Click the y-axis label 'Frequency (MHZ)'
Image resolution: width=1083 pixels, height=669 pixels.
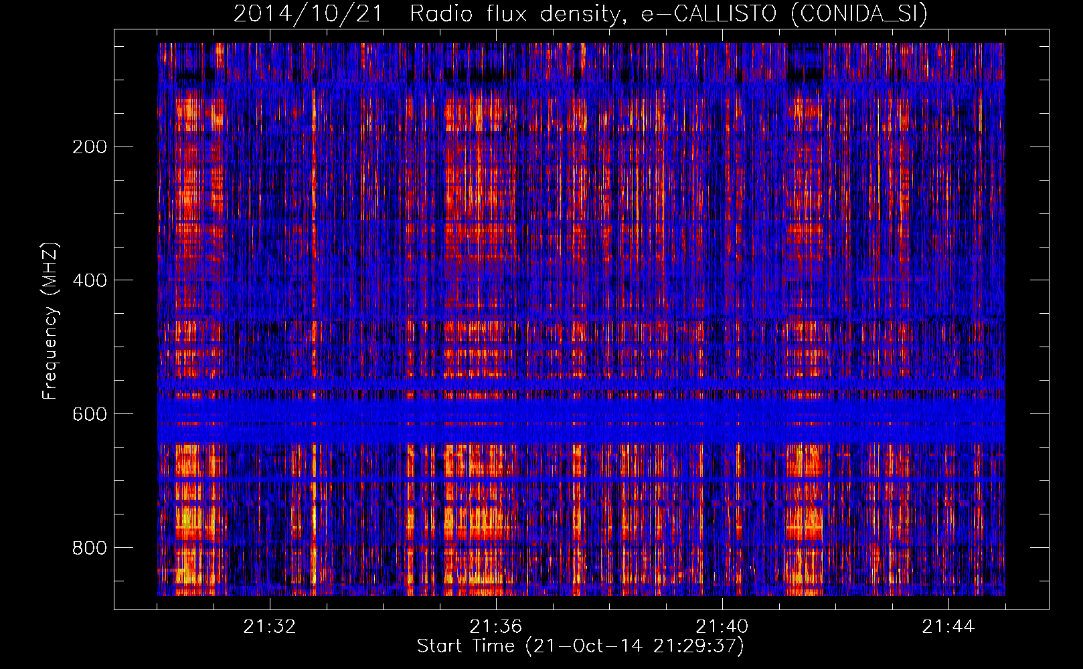(x=50, y=320)
